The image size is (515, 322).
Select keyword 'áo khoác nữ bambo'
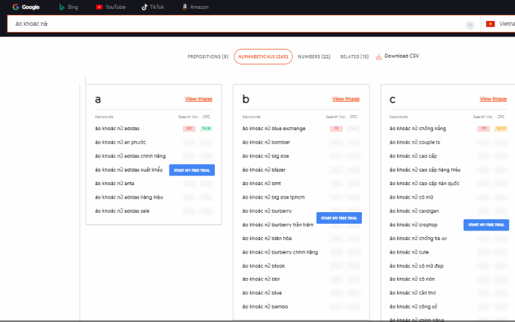click(266, 306)
